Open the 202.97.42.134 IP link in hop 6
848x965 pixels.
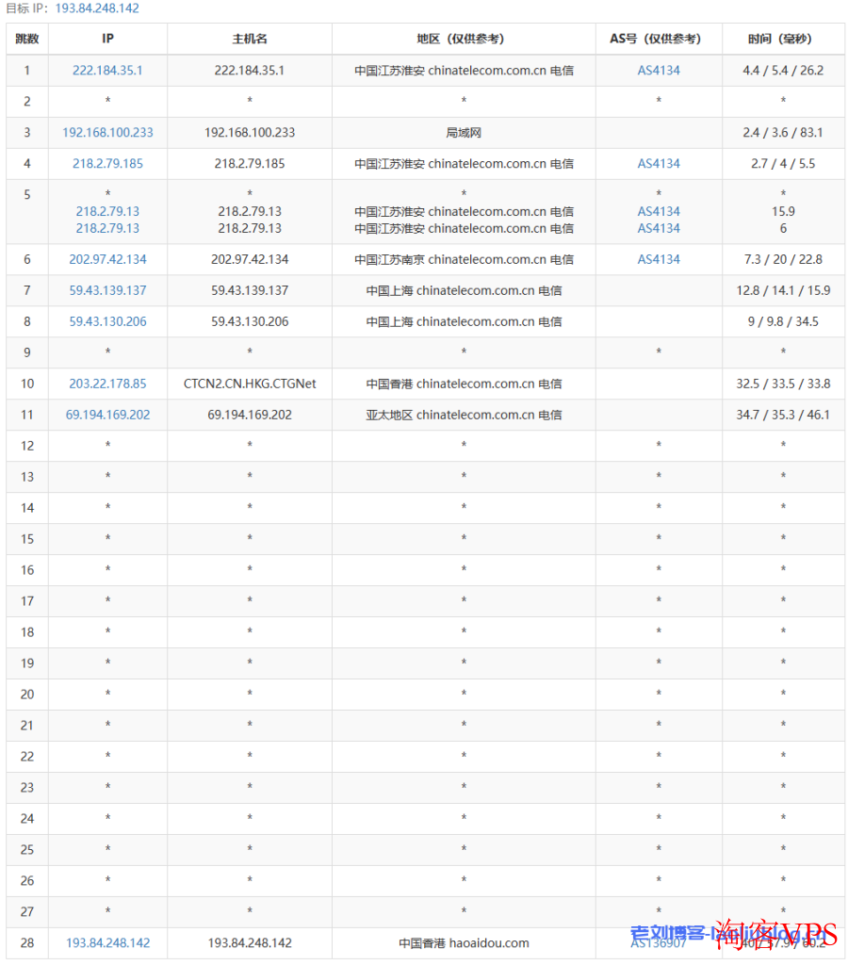107,259
